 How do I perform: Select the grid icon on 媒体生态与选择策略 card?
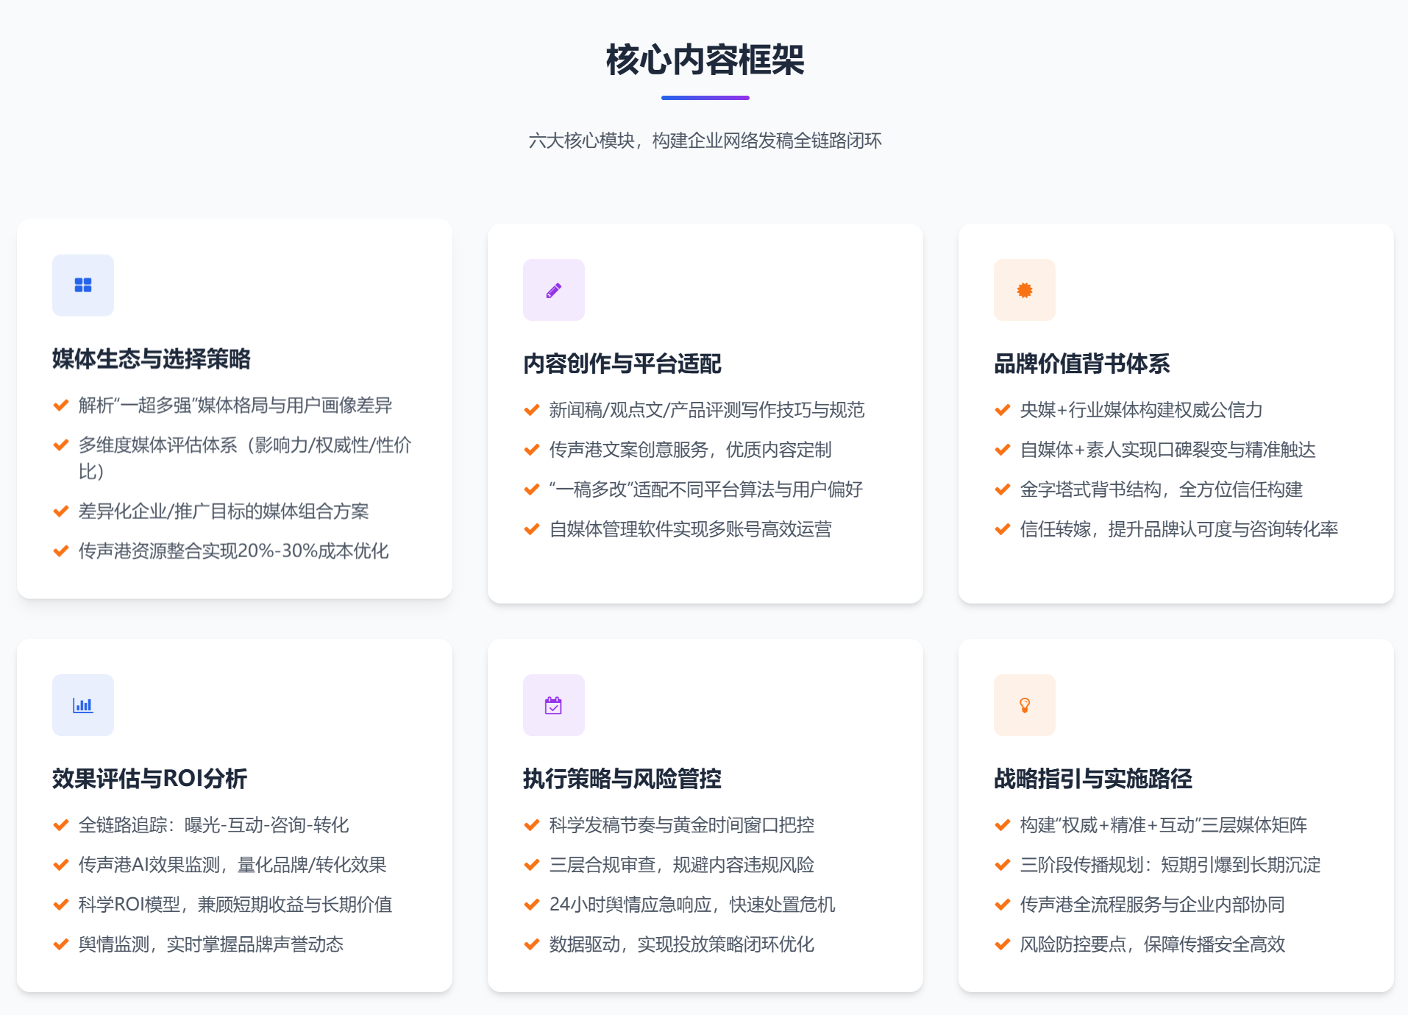[82, 285]
